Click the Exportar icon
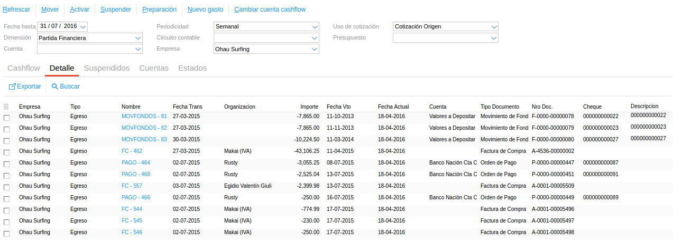The image size is (673, 241). 12,86
